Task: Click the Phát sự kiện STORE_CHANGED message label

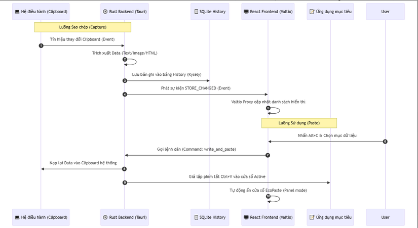Action: pos(196,88)
